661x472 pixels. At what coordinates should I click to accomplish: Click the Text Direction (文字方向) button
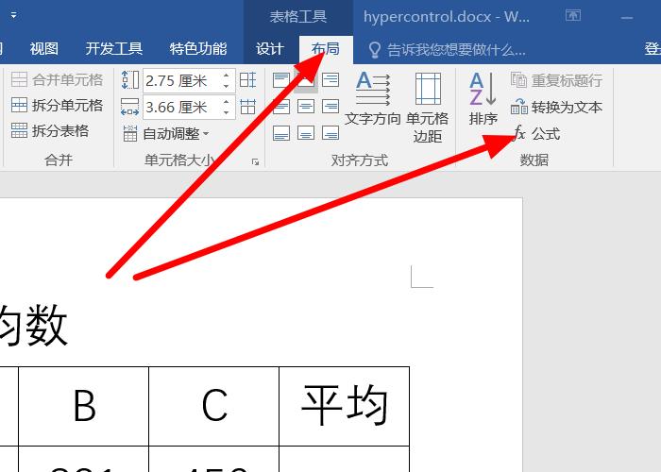[x=373, y=99]
